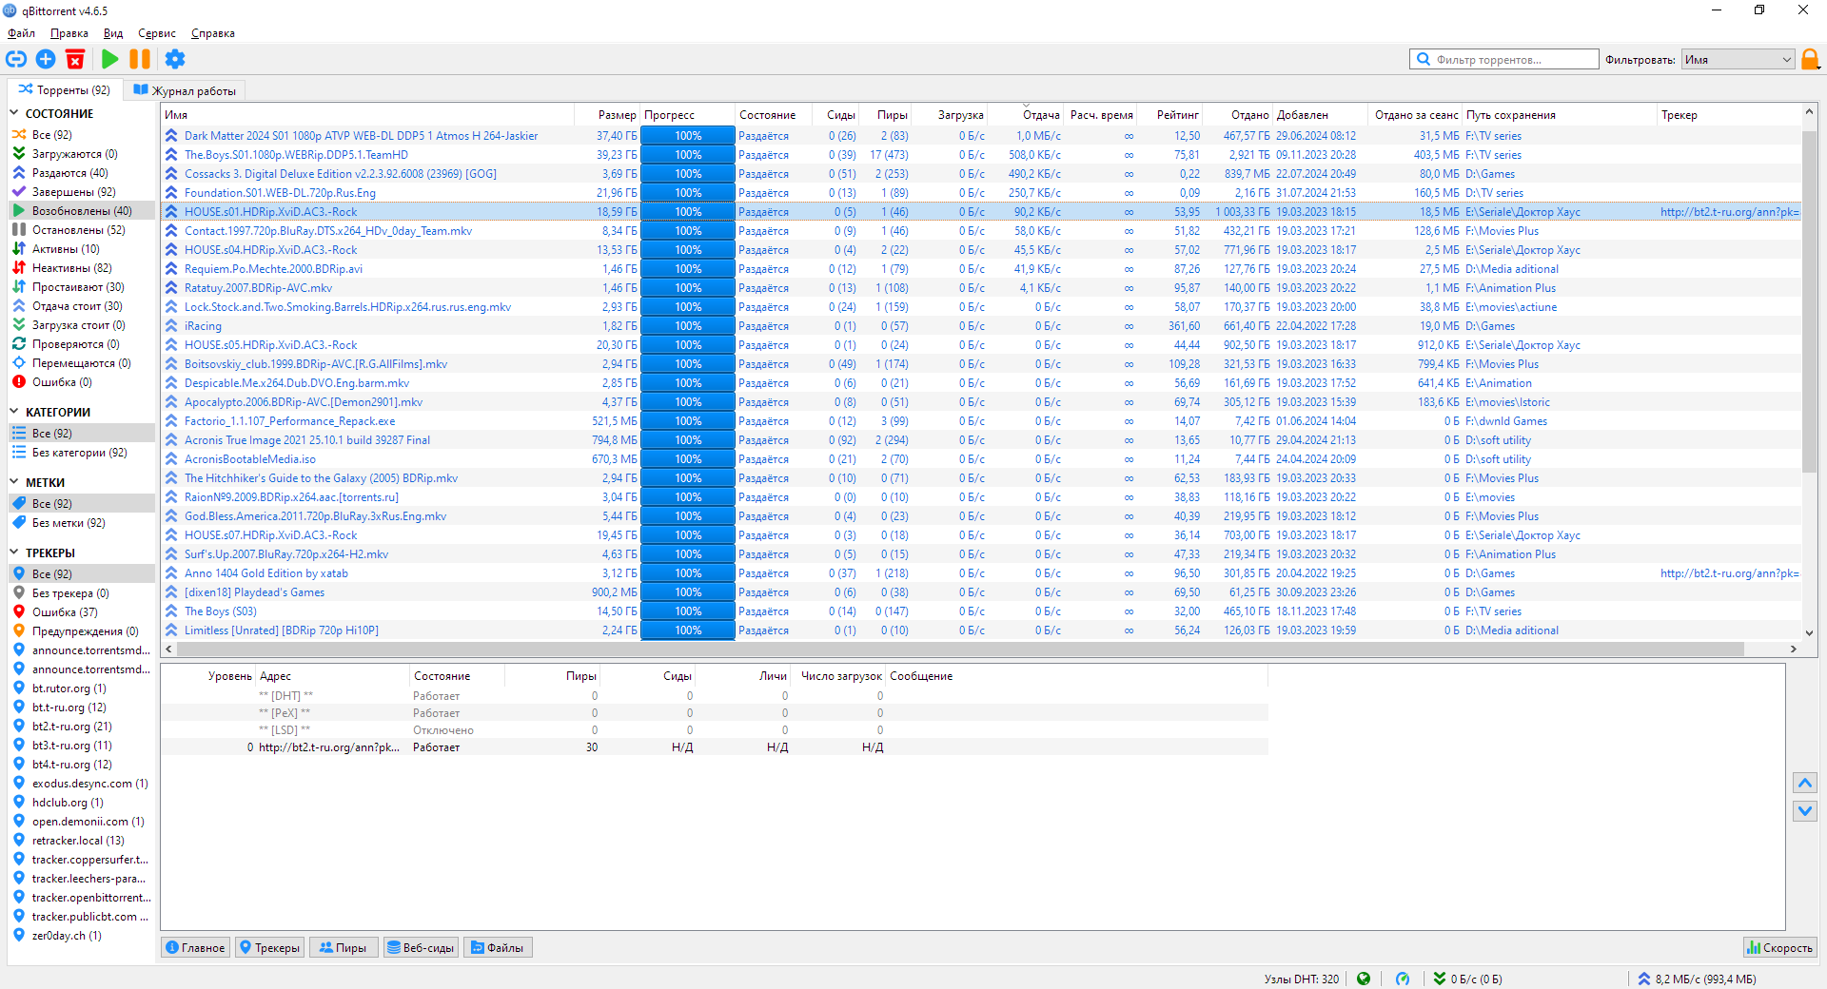Click the move up arrow button in tracker panel
The height and width of the screenshot is (989, 1827).
(x=1805, y=784)
